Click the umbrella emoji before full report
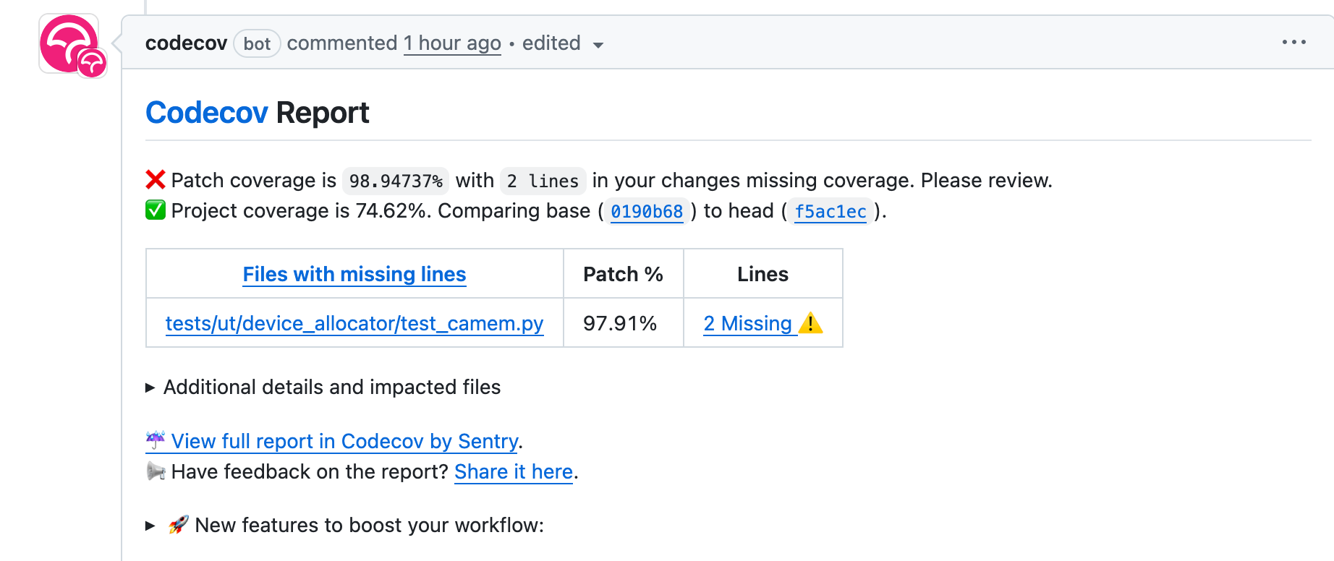The image size is (1334, 561). click(x=156, y=440)
